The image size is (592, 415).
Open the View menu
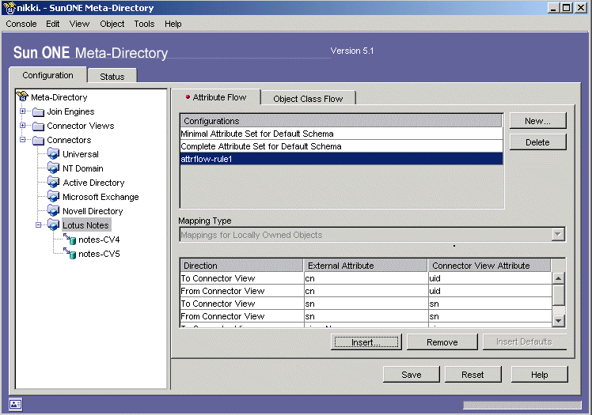(79, 24)
